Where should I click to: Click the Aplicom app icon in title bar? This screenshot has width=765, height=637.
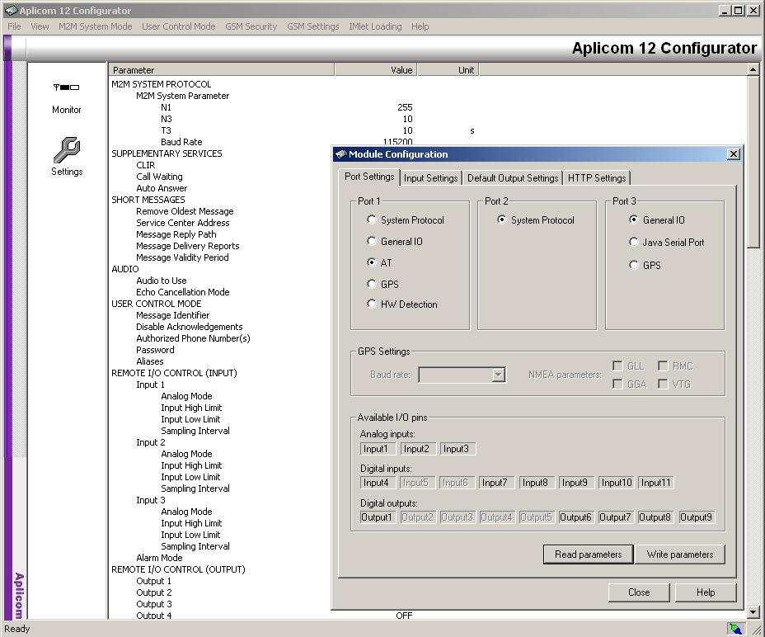tap(11, 10)
